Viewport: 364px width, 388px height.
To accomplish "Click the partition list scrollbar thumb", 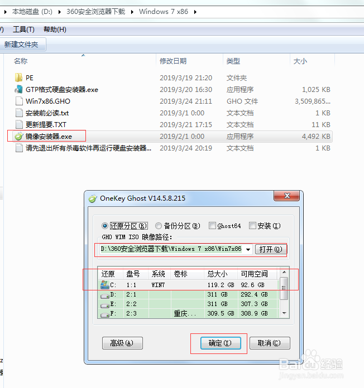I will 284,288.
